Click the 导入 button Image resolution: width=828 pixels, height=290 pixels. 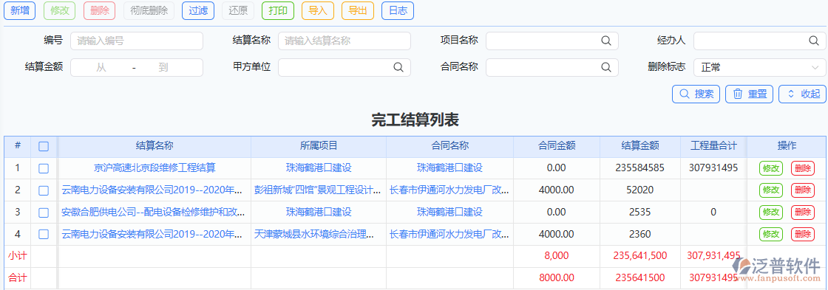click(318, 10)
